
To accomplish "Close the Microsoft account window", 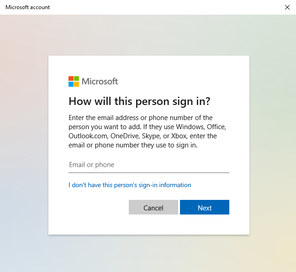I will 287,7.
